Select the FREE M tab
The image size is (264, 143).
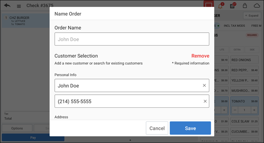tap(256, 26)
